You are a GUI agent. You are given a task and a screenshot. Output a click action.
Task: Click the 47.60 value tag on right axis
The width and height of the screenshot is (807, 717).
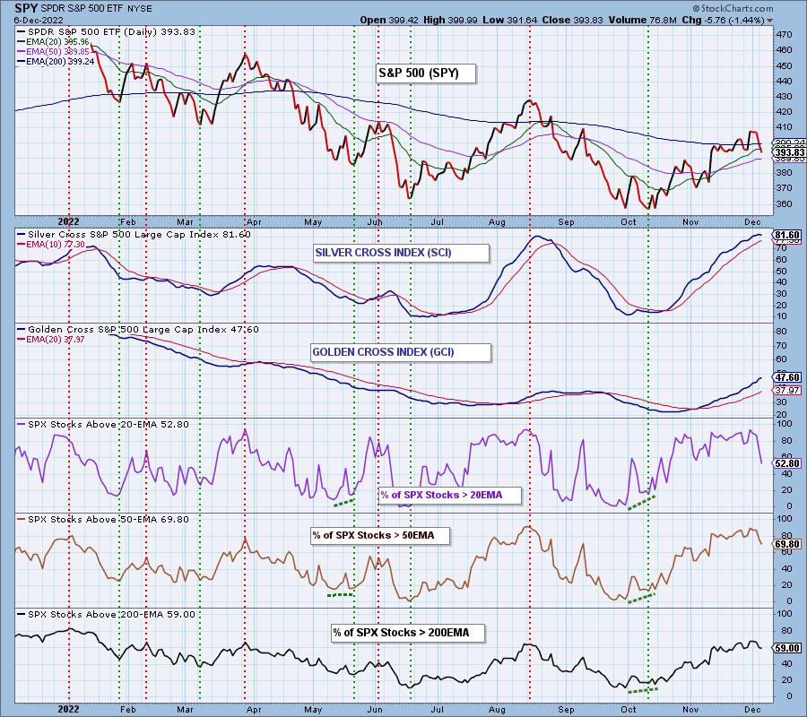pos(787,377)
